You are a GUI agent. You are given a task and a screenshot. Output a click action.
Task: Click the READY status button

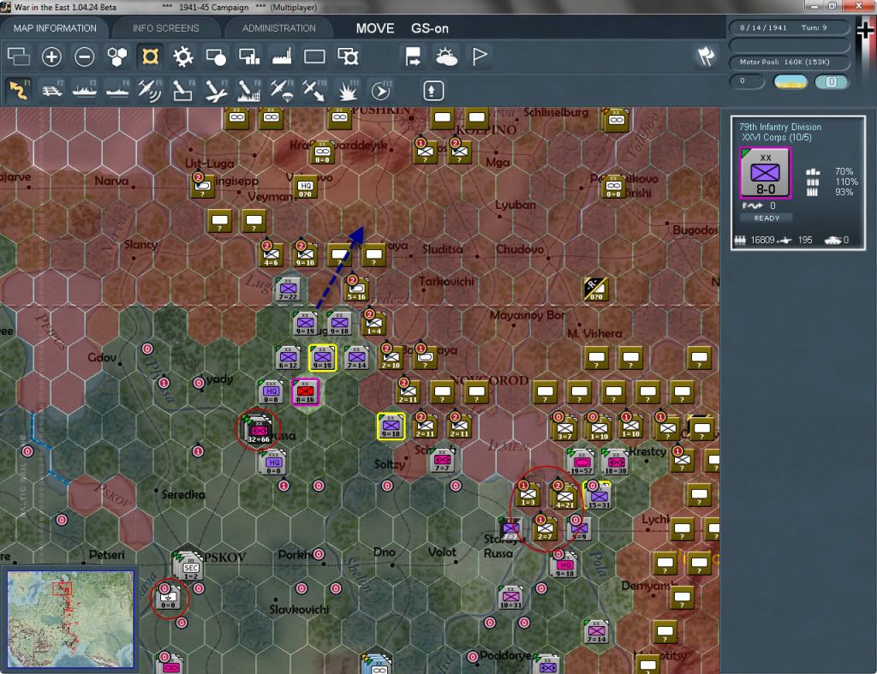click(767, 218)
